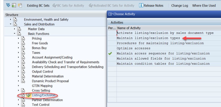The image size is (221, 107).
Task: Select Maintain listing/exclusion types activity
Action: (148, 38)
